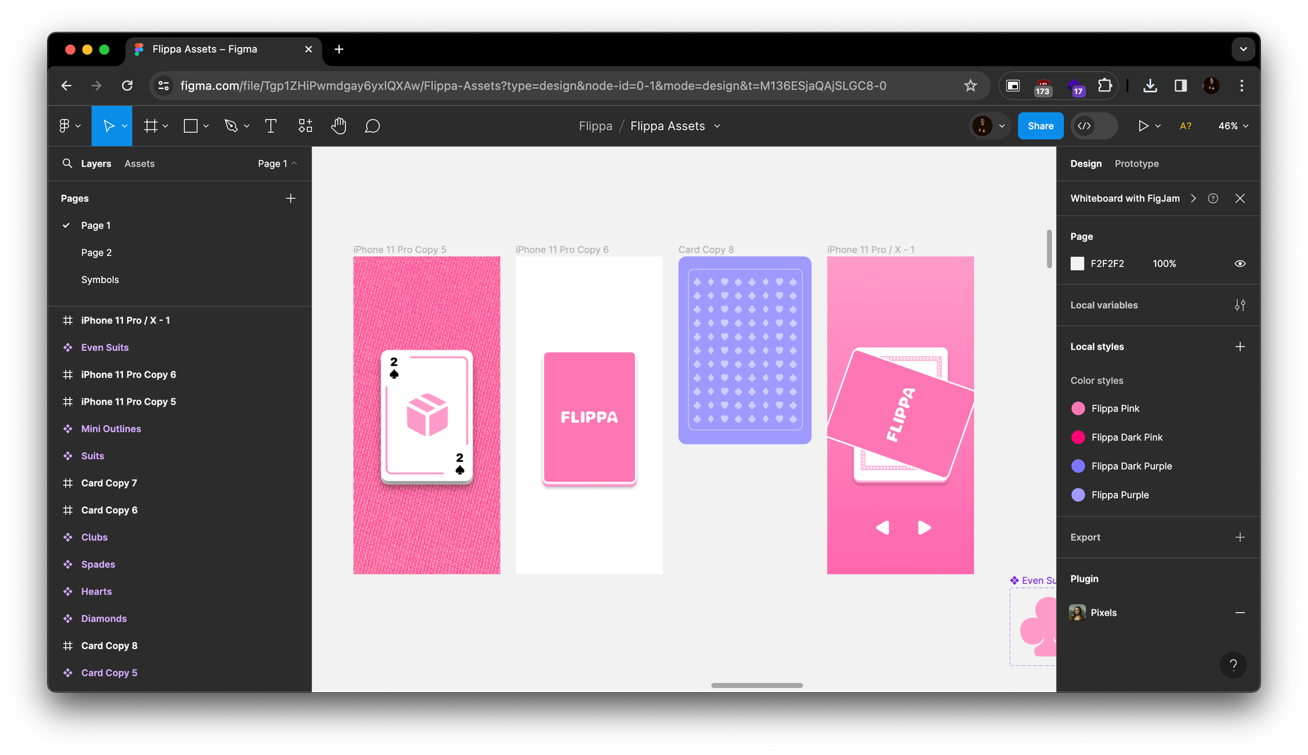This screenshot has width=1308, height=755.
Task: Add an export setting
Action: pyautogui.click(x=1239, y=537)
